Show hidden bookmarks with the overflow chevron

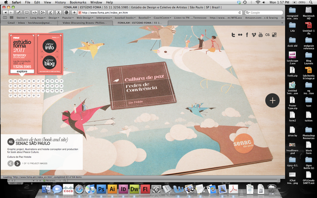pos(282,18)
